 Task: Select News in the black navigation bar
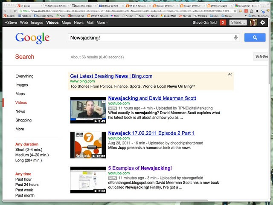point(78,23)
